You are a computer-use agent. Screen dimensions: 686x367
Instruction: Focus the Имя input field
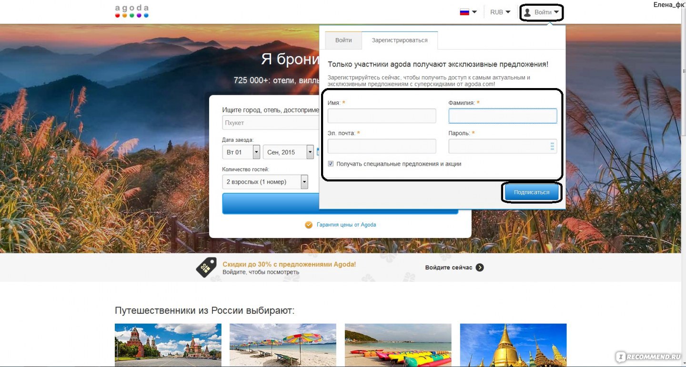[382, 116]
